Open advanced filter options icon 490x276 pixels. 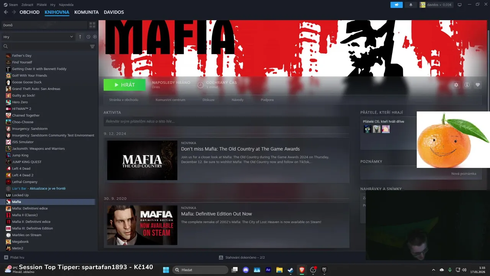[92, 46]
